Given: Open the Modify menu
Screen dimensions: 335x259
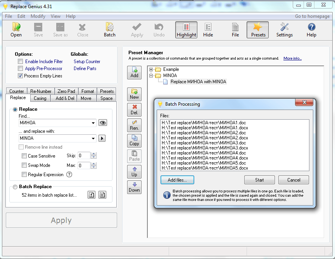Looking at the screenshot, I should [38, 16].
